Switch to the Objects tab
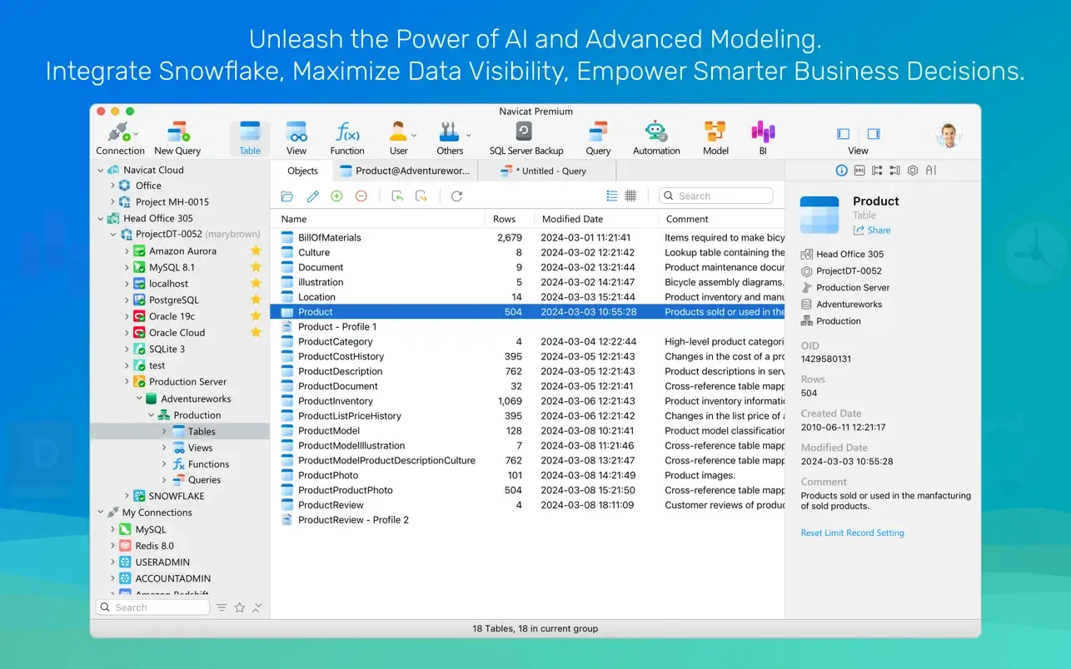Image resolution: width=1071 pixels, height=669 pixels. 302,171
